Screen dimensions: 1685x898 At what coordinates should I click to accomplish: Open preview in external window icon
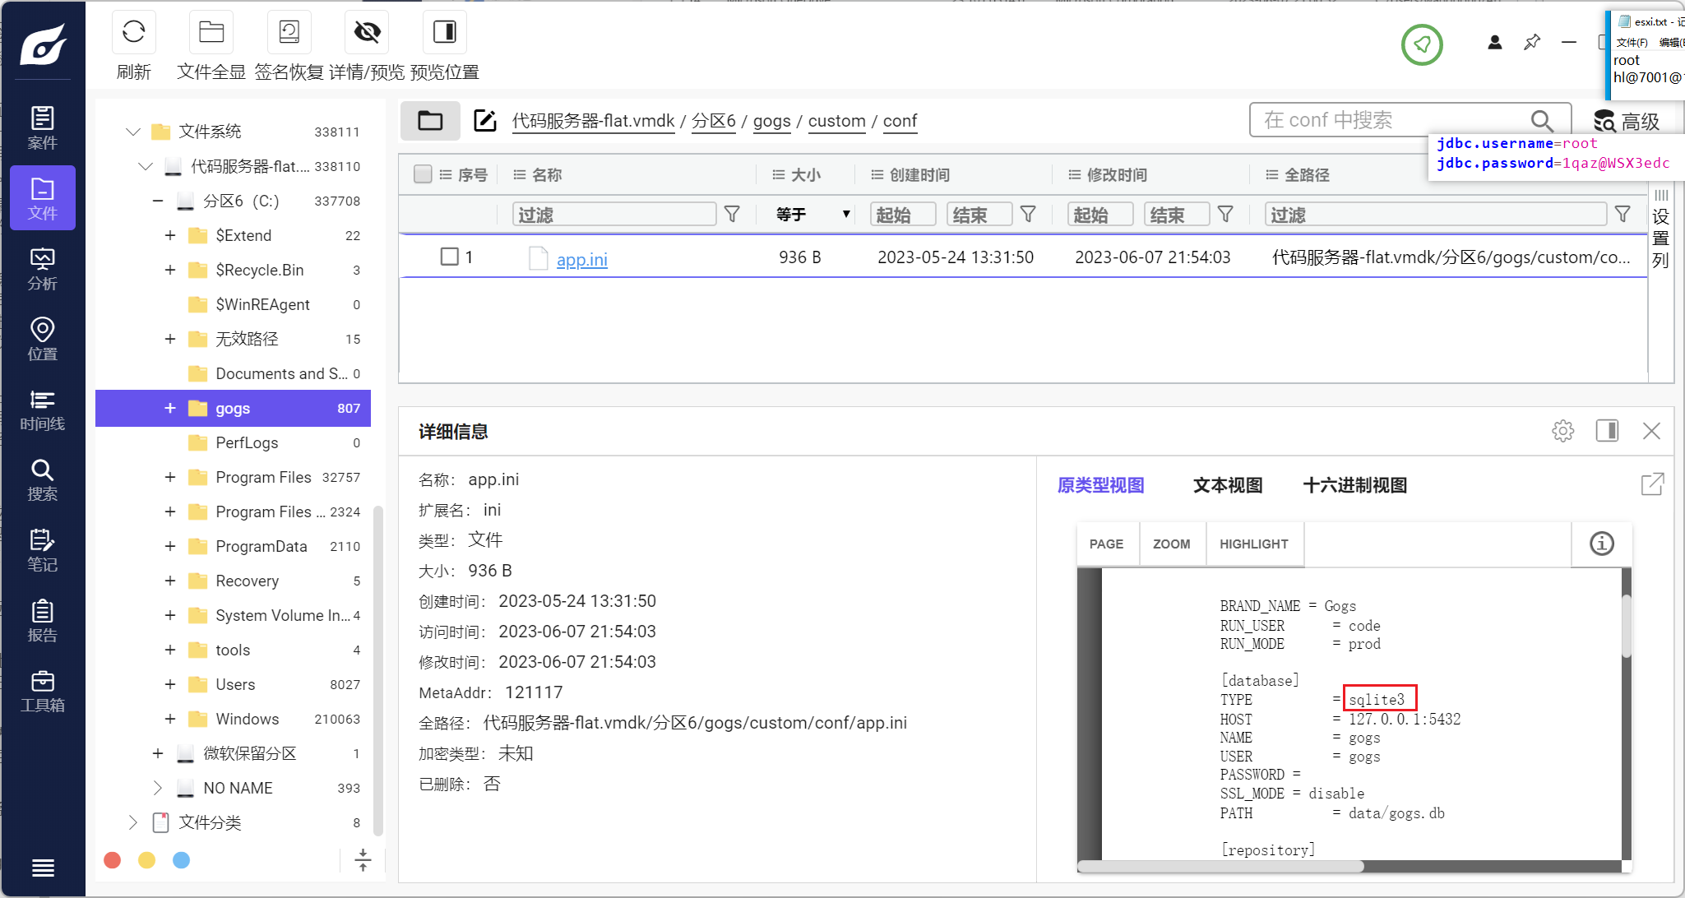[1652, 484]
